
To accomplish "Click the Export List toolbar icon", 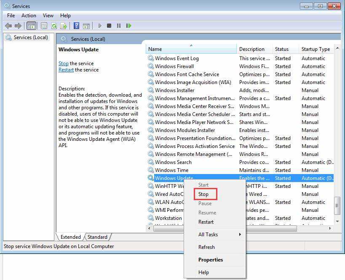I will 64,26.
